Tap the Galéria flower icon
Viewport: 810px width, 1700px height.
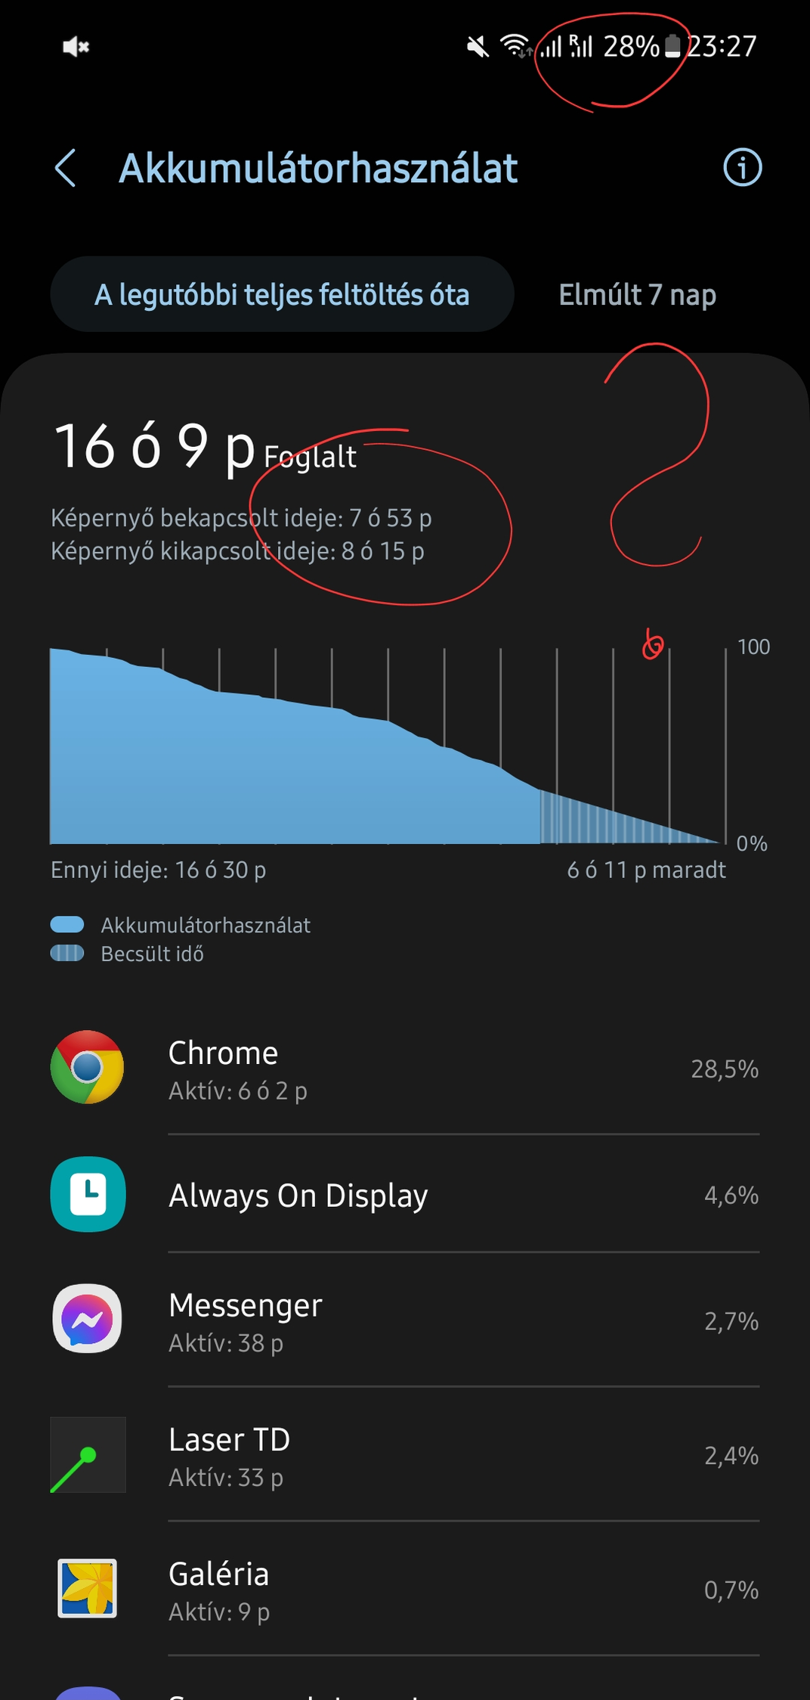point(88,1588)
